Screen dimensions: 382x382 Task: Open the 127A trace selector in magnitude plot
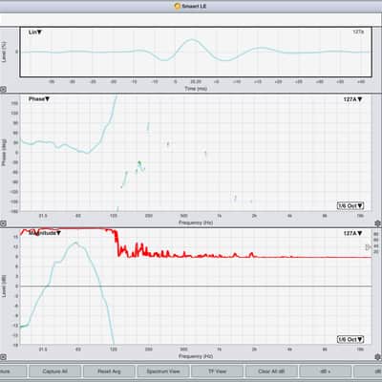pyautogui.click(x=352, y=233)
